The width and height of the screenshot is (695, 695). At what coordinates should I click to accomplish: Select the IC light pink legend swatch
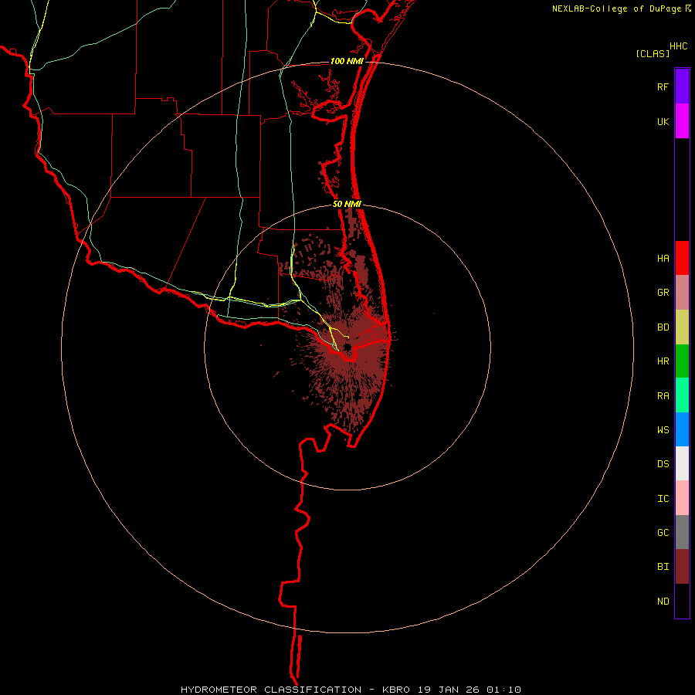click(682, 498)
